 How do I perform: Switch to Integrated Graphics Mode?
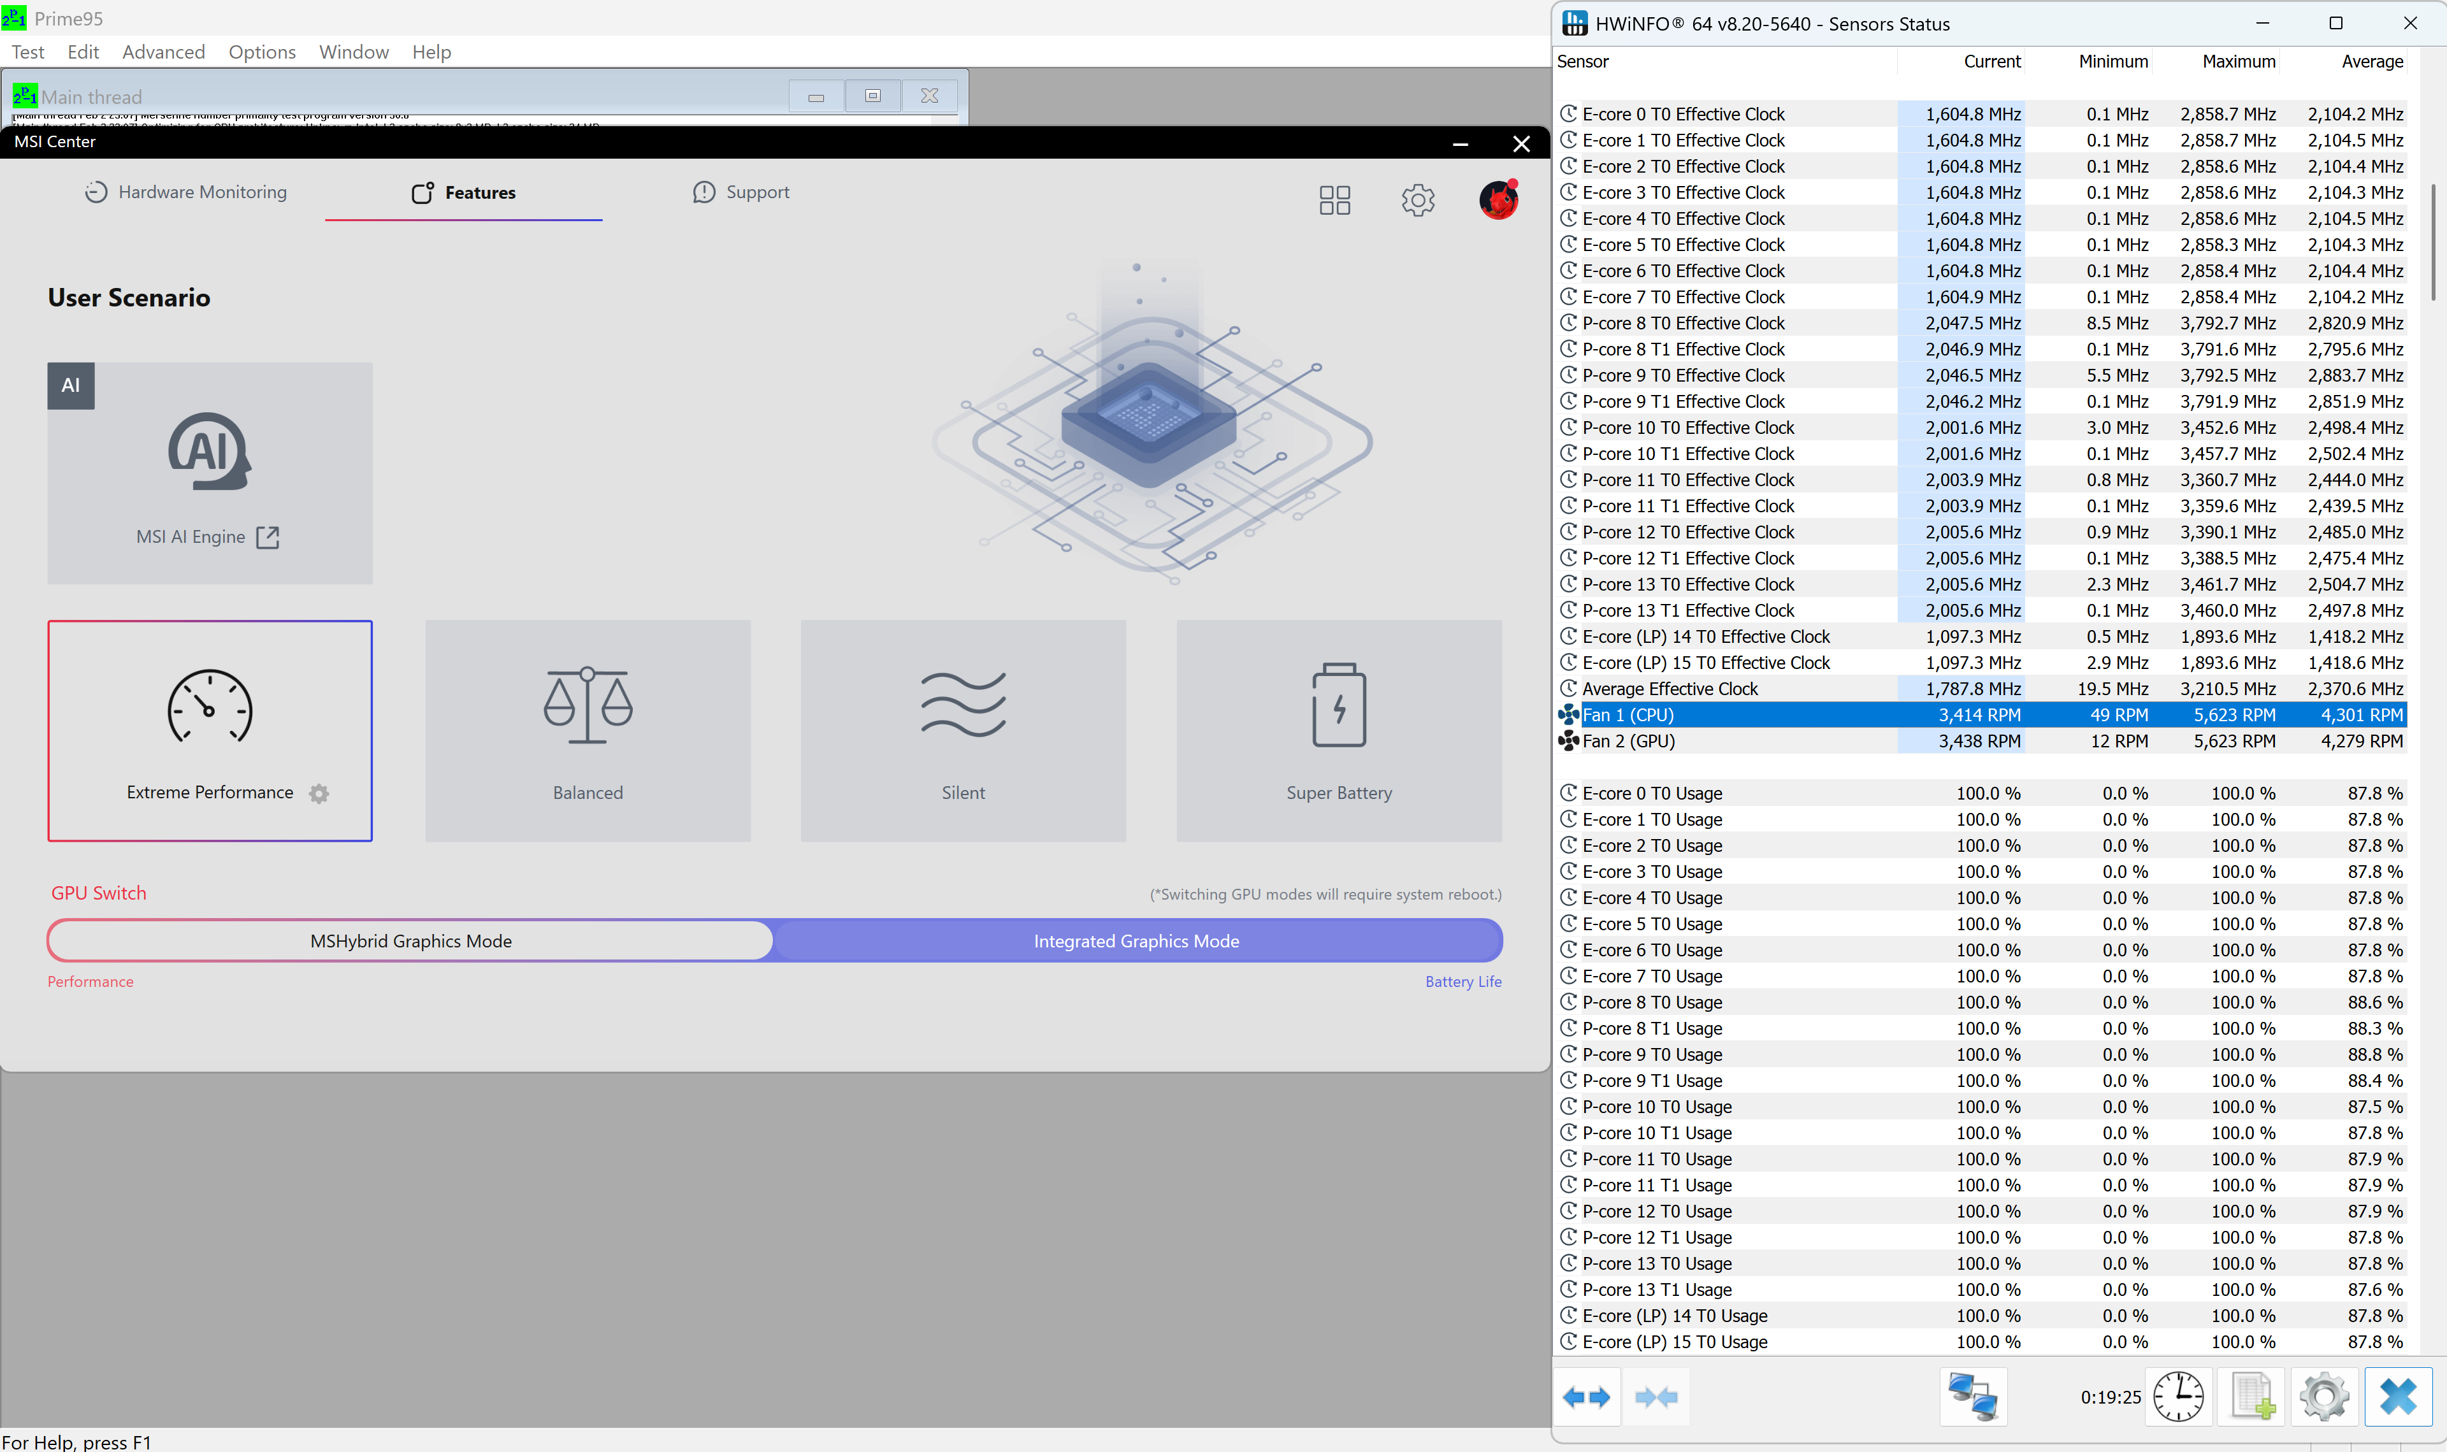click(1137, 941)
